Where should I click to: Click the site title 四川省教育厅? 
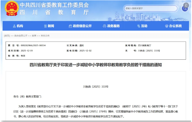54,12
